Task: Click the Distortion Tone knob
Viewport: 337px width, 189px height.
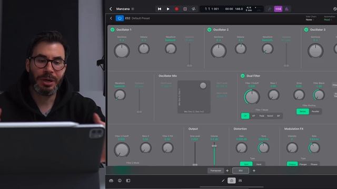Action: pyautogui.click(x=263, y=148)
